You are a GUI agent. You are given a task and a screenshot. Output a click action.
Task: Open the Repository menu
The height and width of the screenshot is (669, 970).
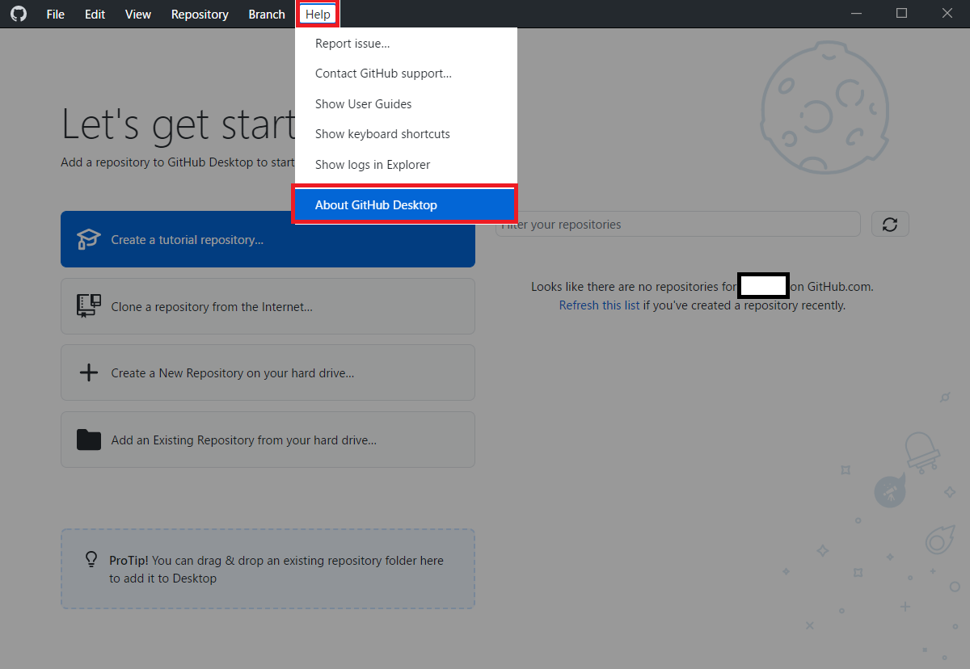pos(200,14)
